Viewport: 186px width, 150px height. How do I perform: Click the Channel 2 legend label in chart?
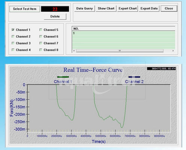click(x=134, y=82)
